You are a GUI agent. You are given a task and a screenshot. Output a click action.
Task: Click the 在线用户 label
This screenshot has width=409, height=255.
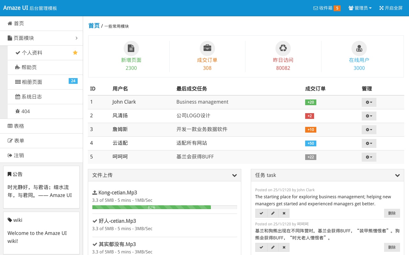359,60
